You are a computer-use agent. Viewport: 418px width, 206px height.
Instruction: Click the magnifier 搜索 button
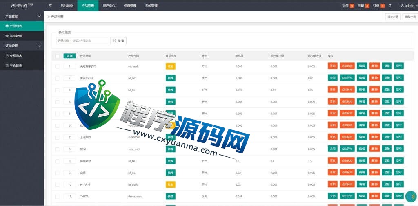(118, 41)
